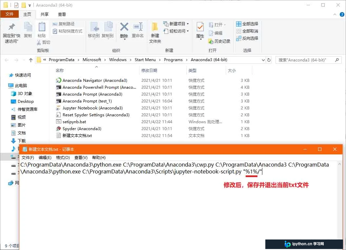346x250 pixels.
Task: Click the 历史记录 history button
Action: point(219,41)
